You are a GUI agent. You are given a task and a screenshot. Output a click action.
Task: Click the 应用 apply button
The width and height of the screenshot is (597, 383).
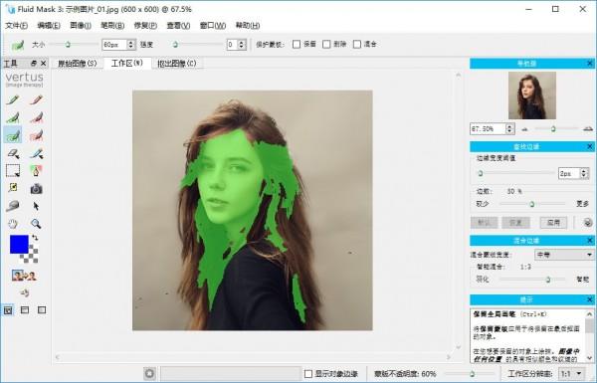(553, 223)
